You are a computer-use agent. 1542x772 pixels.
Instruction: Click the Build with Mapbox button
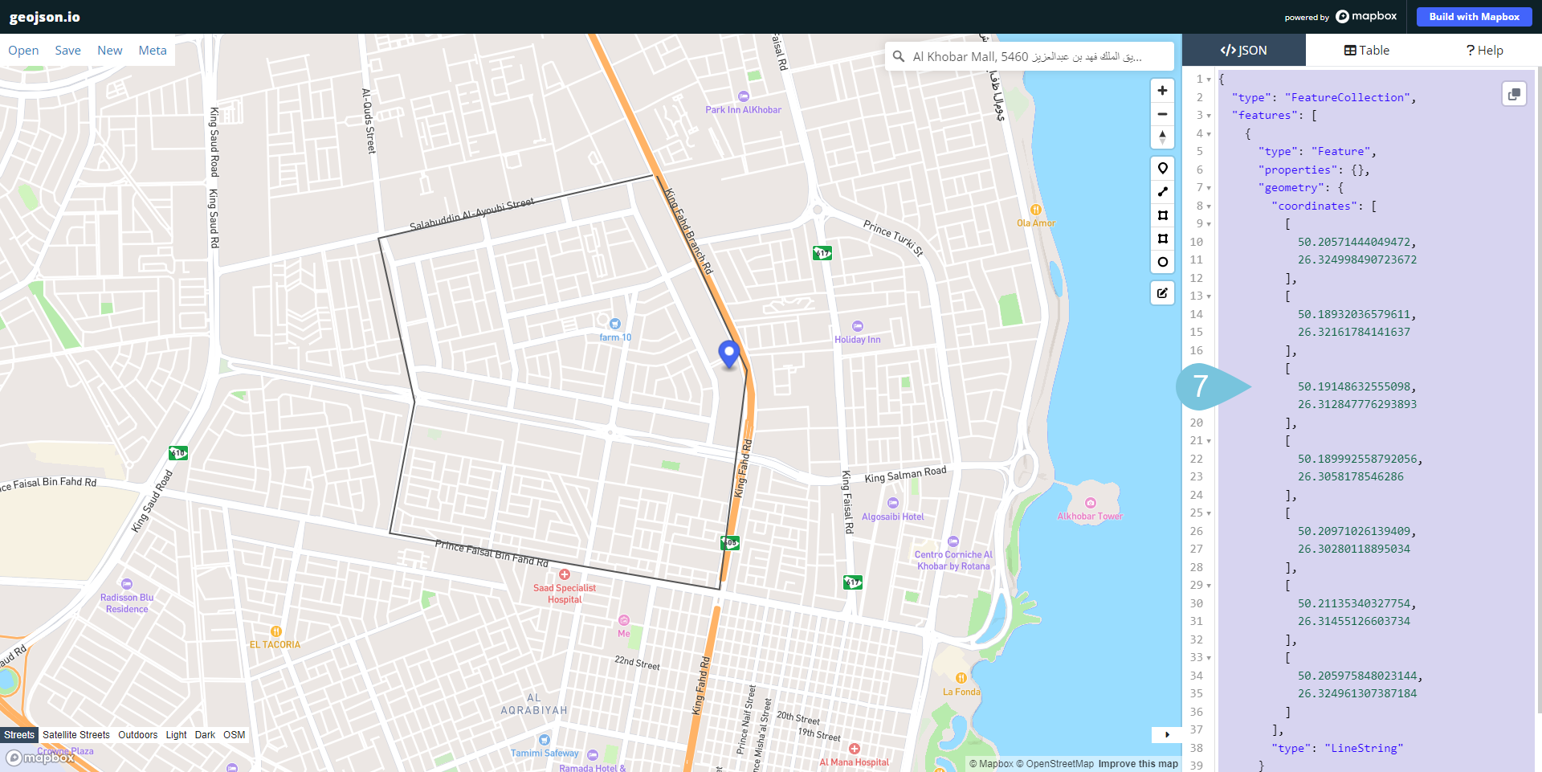(1474, 17)
